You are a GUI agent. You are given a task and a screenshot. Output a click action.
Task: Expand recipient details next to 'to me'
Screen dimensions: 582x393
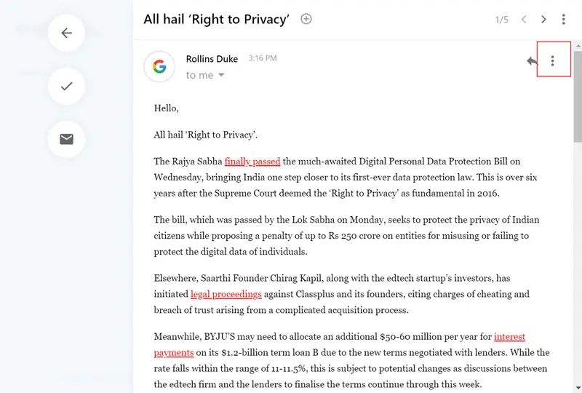pos(221,75)
